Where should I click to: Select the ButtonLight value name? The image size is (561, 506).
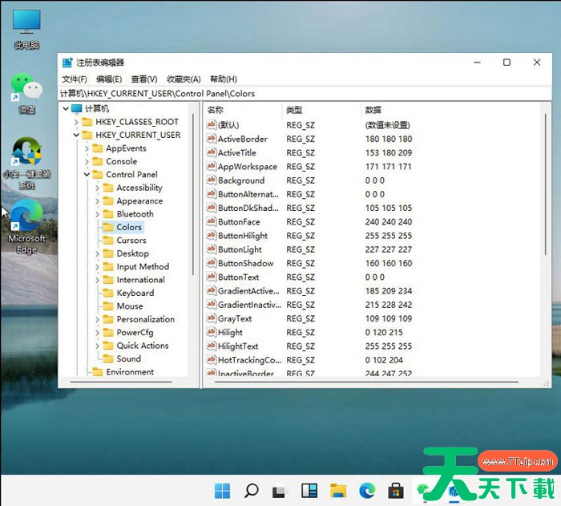tap(240, 249)
